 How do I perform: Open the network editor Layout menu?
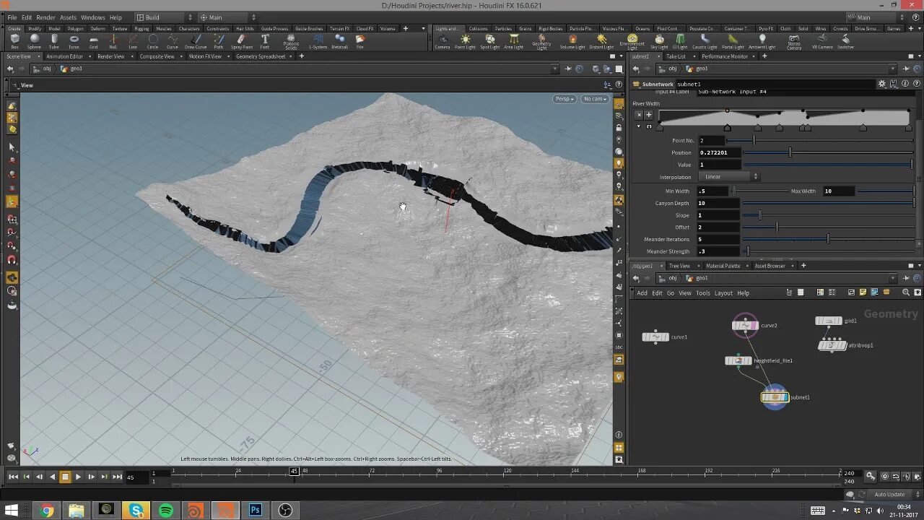click(x=723, y=293)
